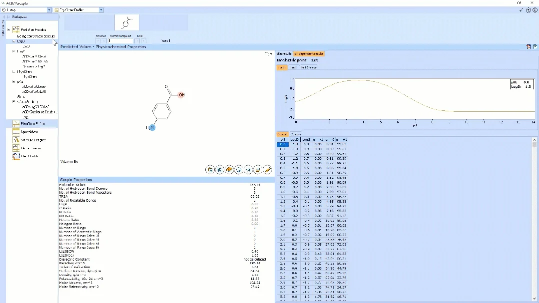
Task: Collapse the pKa tree node
Action: point(14,82)
